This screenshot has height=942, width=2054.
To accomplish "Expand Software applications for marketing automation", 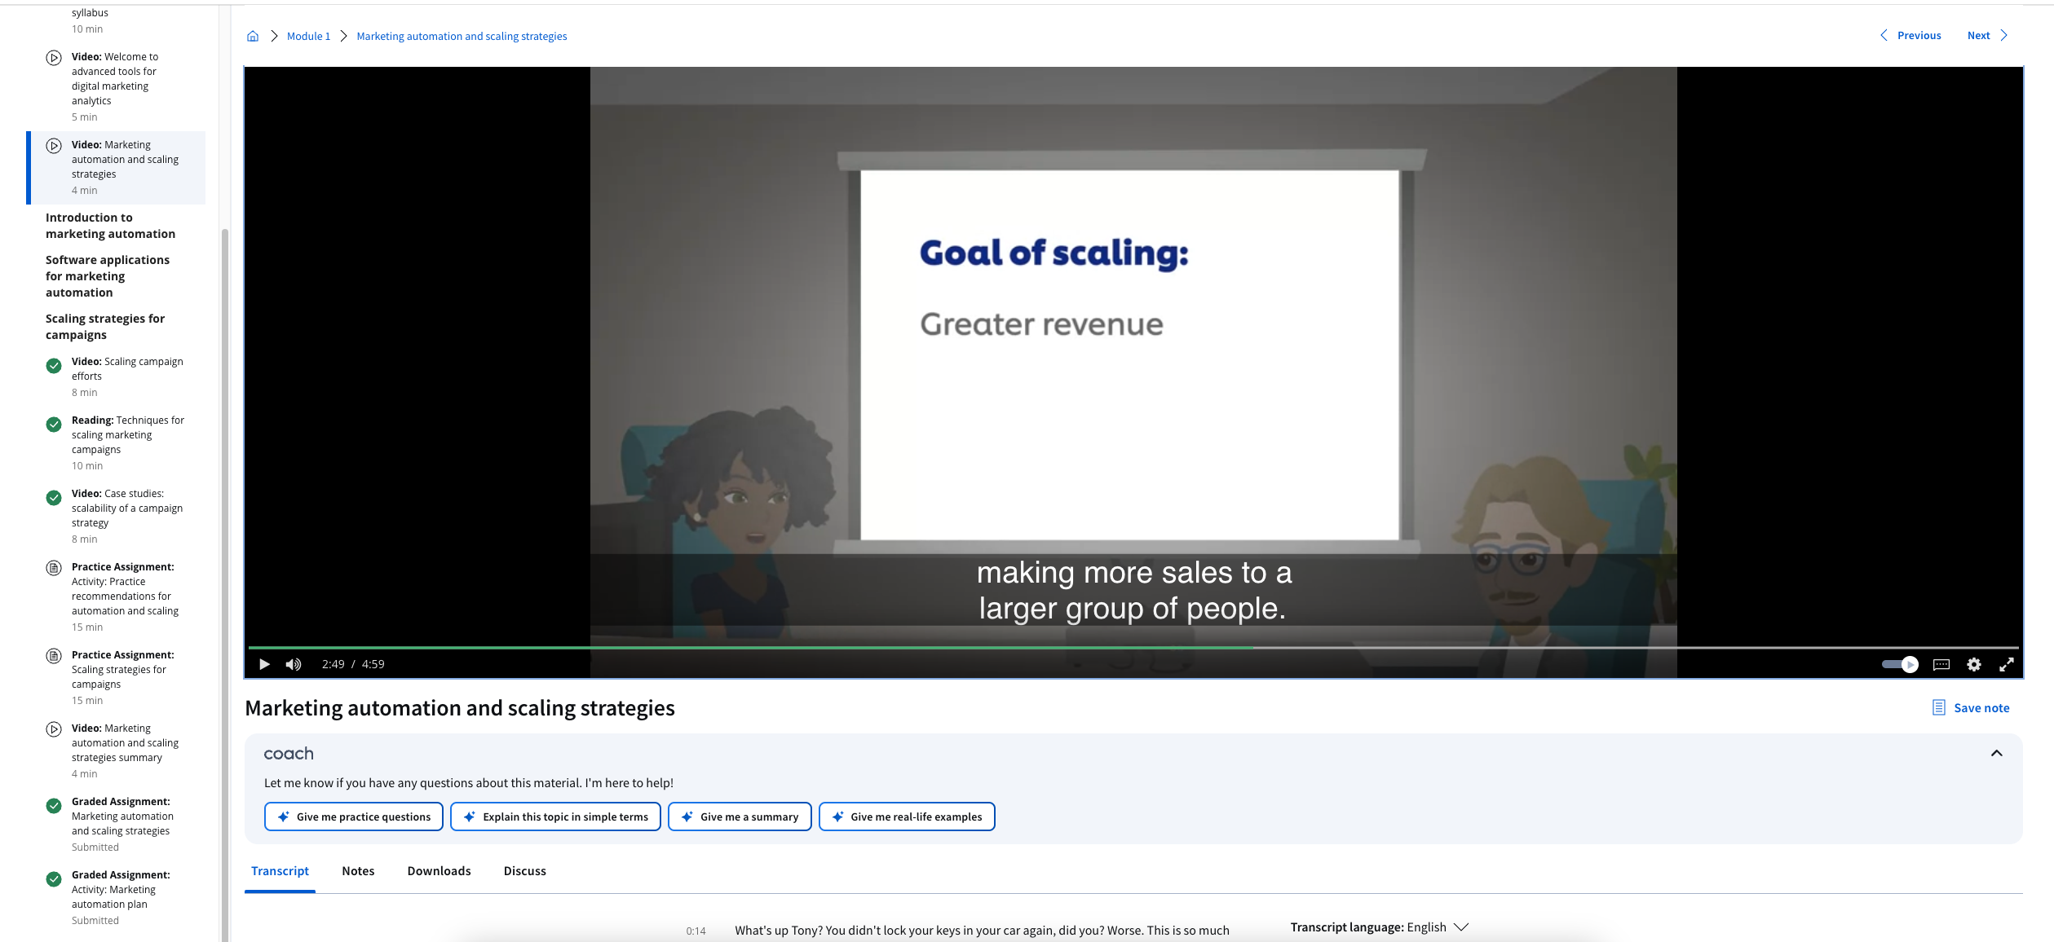I will [108, 276].
